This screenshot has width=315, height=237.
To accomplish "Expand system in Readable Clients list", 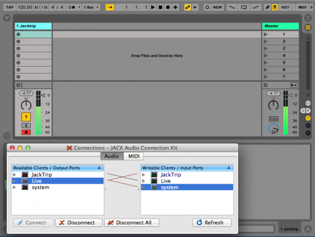I will tap(14, 187).
